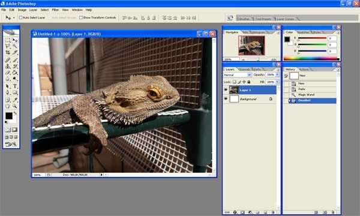
Task: Click Layer 1 thumbnail
Action: 234,90
